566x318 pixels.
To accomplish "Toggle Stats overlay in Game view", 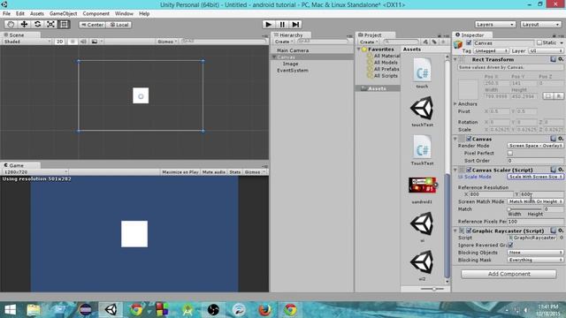I will (x=235, y=172).
